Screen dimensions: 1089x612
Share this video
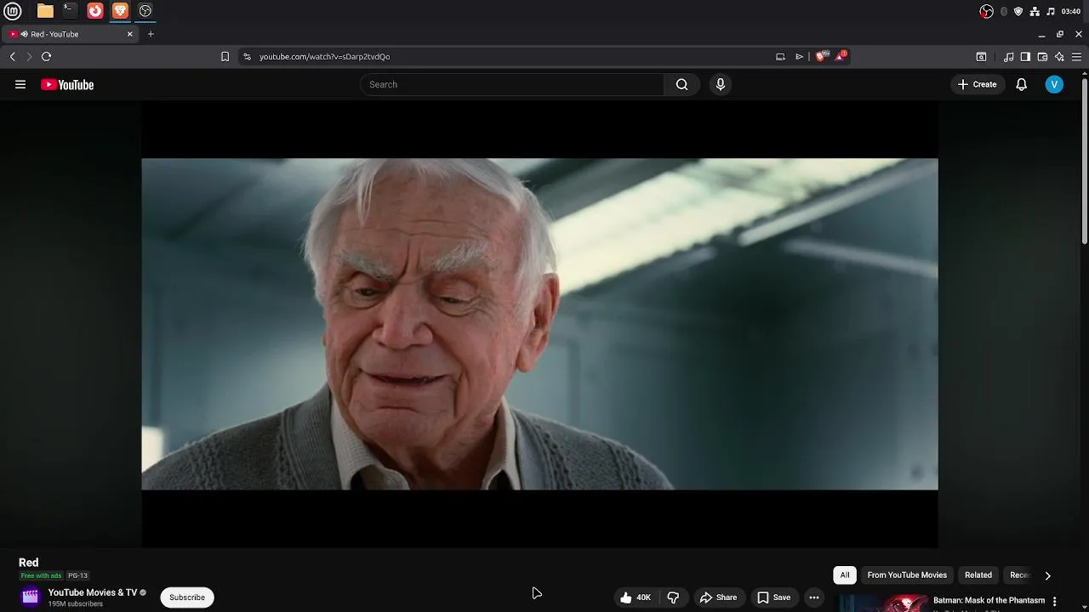tap(719, 598)
